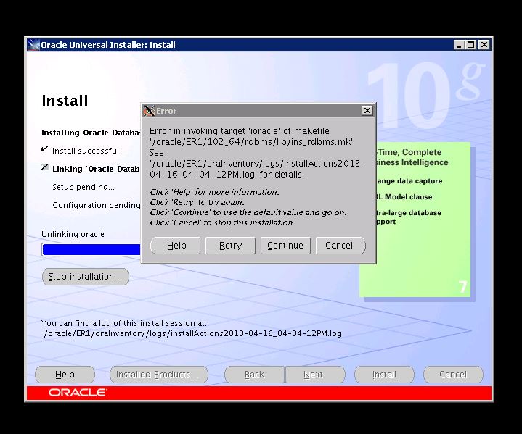
Task: Click the Install button at bottom
Action: pyautogui.click(x=384, y=375)
